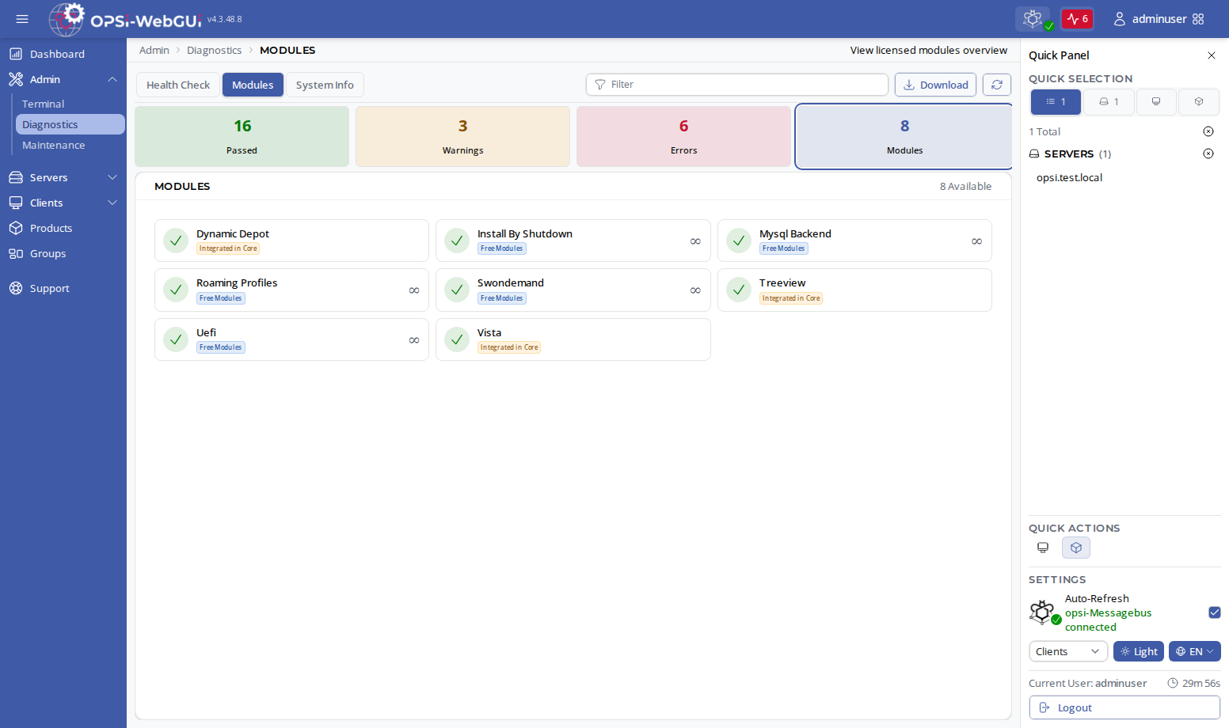Select servers quick selection tab

pos(1109,101)
